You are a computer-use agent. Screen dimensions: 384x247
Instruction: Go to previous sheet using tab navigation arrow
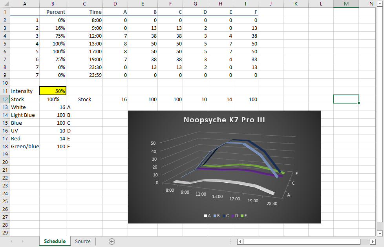[x=11, y=242]
